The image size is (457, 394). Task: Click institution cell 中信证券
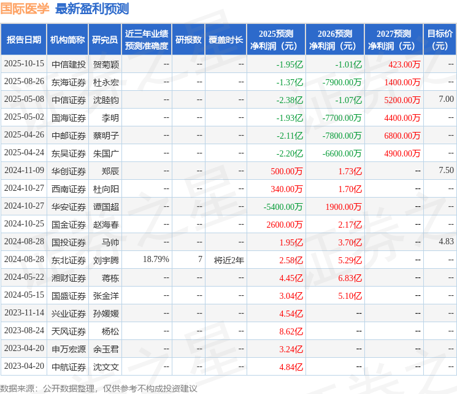click(x=69, y=100)
